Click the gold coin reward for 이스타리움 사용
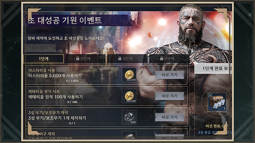Screen dimensions: 255x143 click(129, 75)
